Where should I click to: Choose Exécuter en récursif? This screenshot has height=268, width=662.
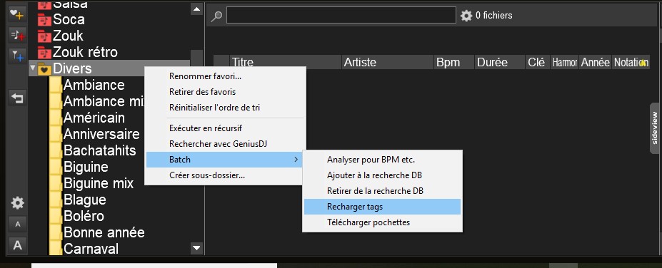pos(224,128)
